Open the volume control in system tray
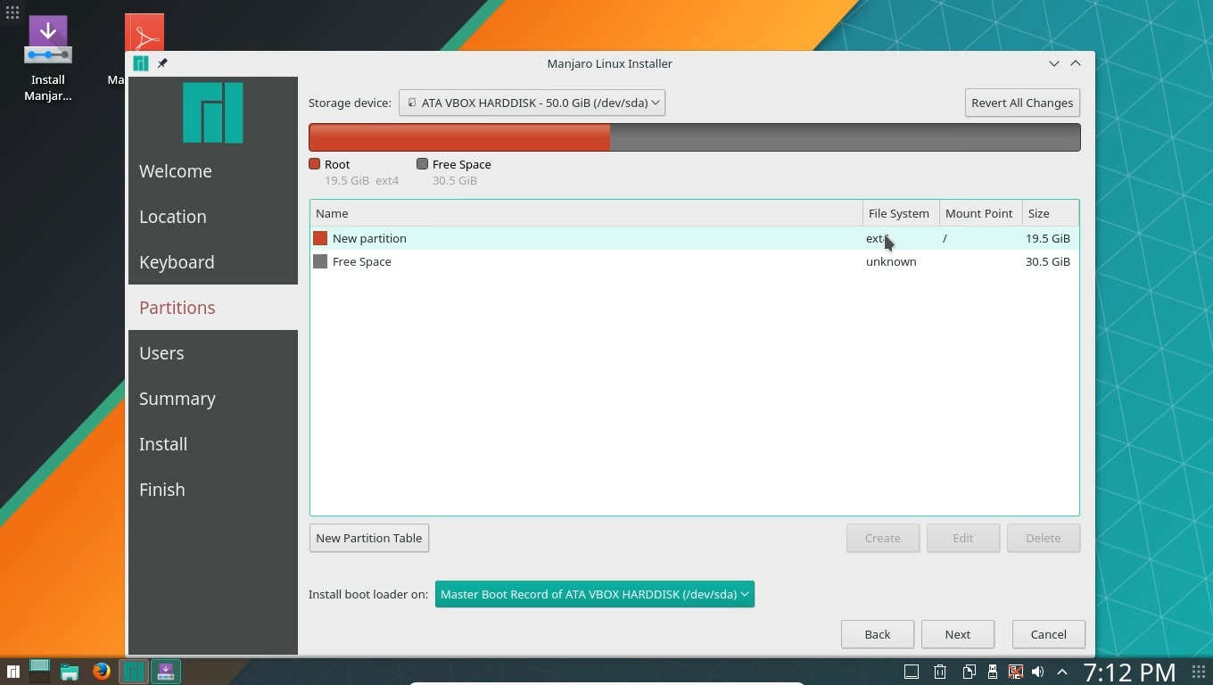Viewport: 1213px width, 685px height. [x=1037, y=672]
